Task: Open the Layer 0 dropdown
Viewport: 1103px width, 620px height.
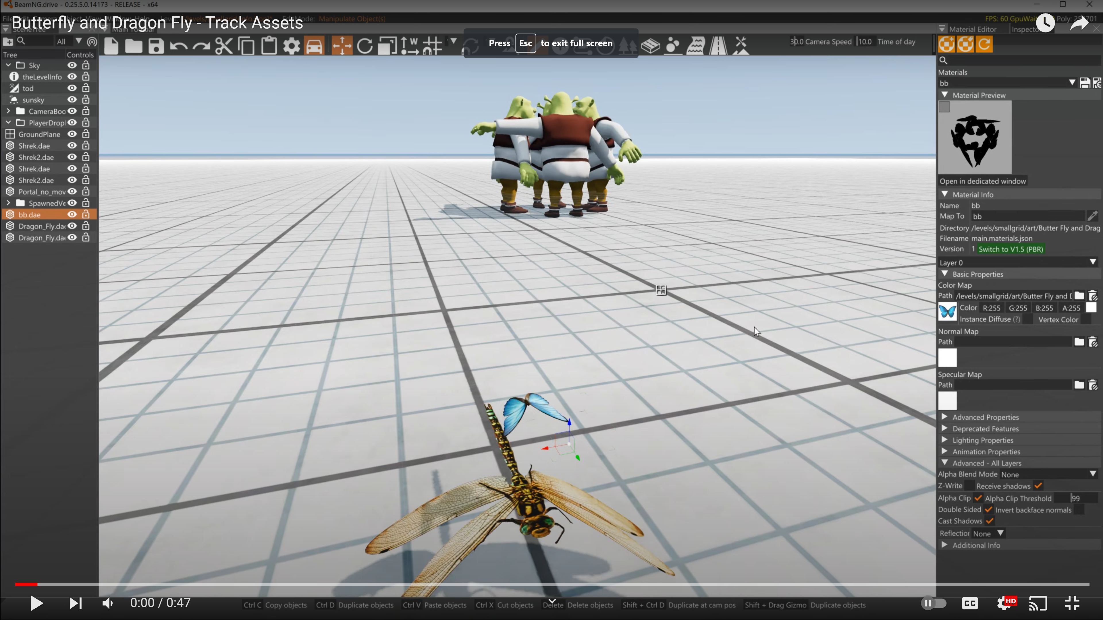Action: point(1018,262)
